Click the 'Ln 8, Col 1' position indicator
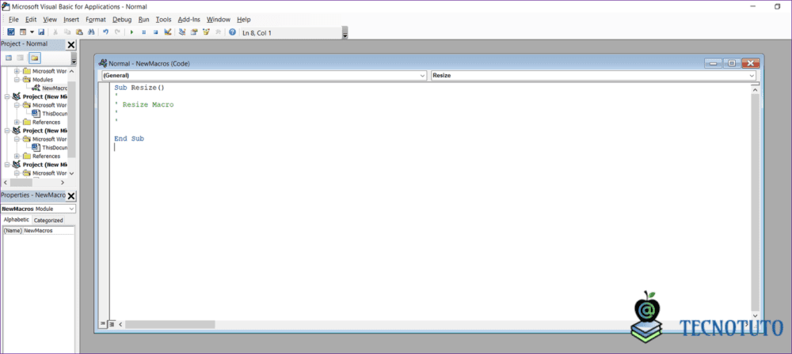The width and height of the screenshot is (792, 354). [x=257, y=32]
